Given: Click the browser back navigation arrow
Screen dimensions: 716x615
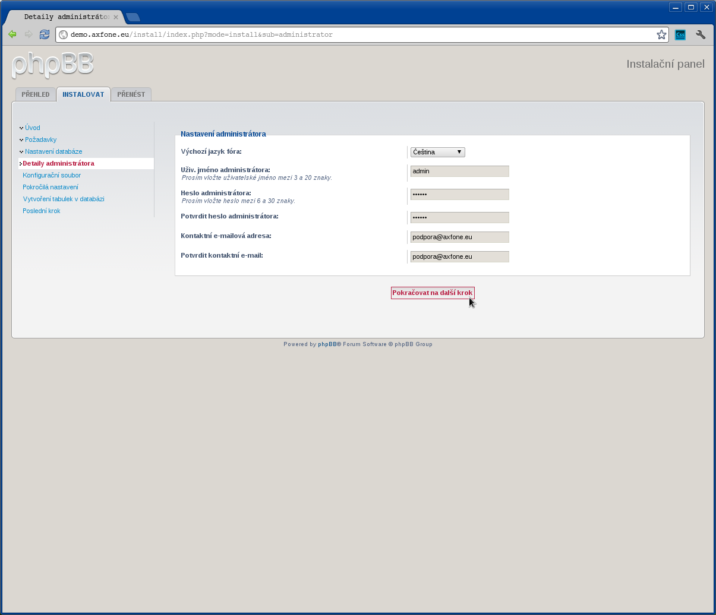Looking at the screenshot, I should 12,34.
